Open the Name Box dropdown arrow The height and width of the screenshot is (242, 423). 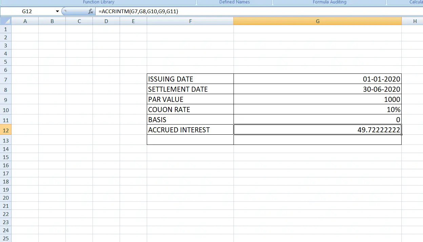(x=57, y=12)
